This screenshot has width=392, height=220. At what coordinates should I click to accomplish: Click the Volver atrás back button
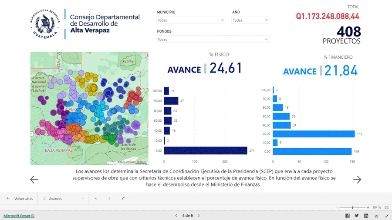pos(20,199)
